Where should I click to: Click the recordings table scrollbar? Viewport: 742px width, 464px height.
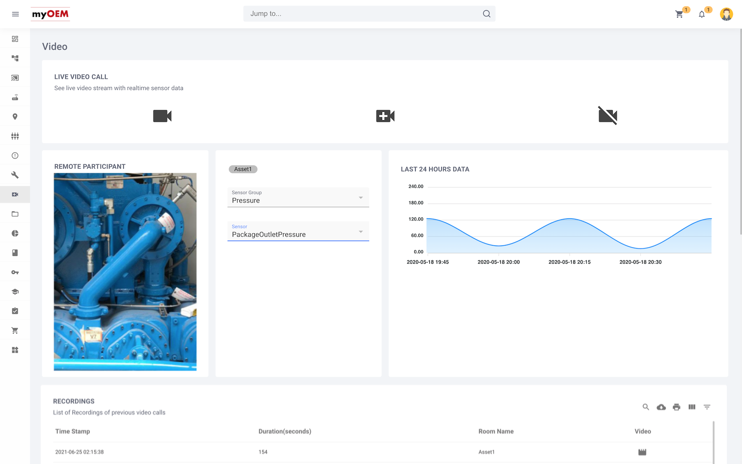coord(714,442)
